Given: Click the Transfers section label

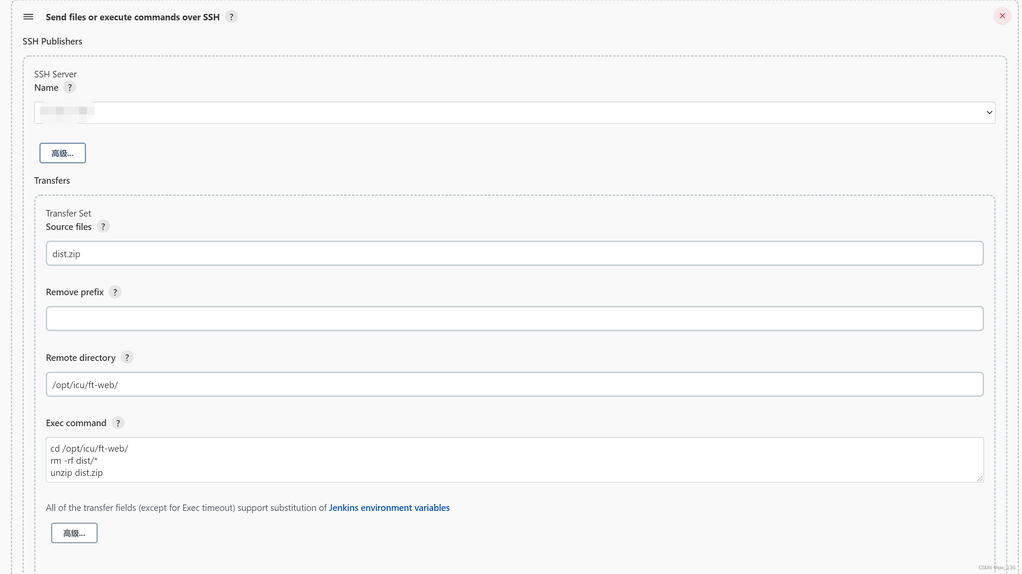Looking at the screenshot, I should (52, 181).
